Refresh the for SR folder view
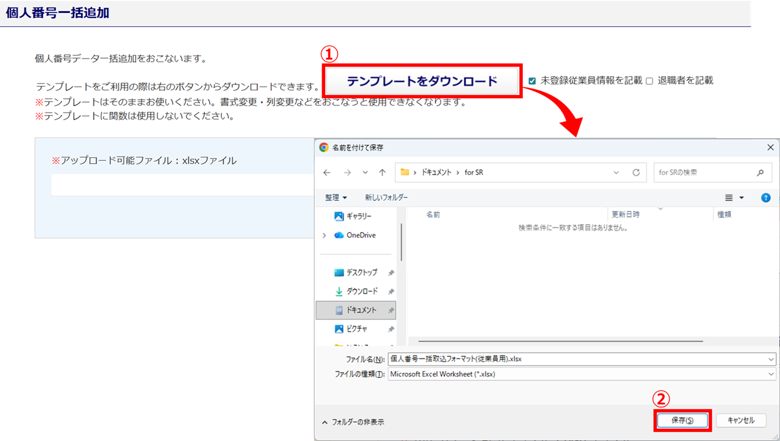The image size is (780, 441). coord(636,172)
